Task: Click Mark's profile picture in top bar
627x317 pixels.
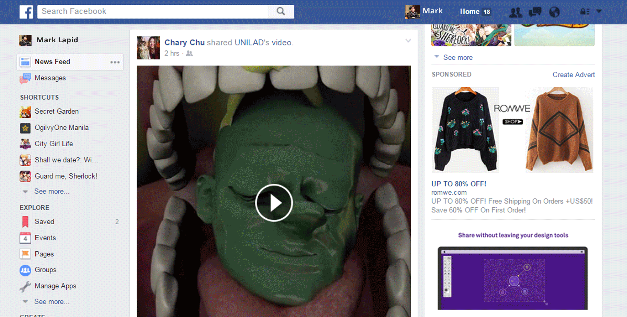Action: [412, 12]
